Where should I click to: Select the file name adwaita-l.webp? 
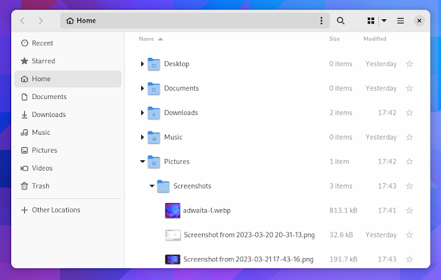tap(207, 211)
